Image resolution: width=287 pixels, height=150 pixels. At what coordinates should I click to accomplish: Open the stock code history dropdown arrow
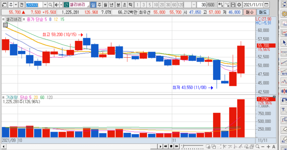tap(45, 5)
